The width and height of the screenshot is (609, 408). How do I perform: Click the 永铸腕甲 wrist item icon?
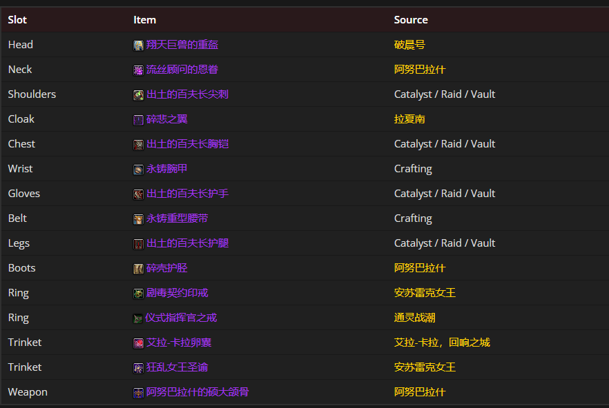tap(138, 168)
